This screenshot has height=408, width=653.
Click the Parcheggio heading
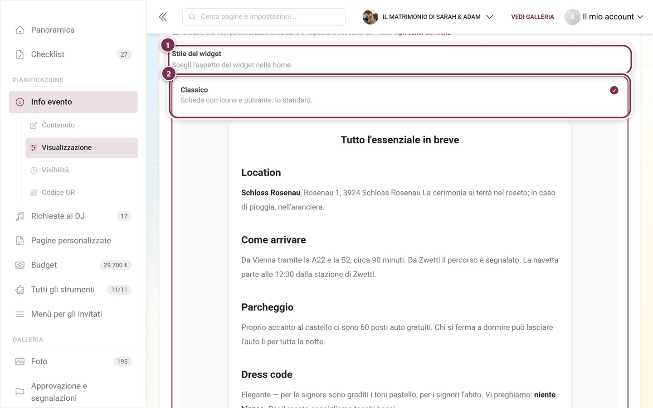(x=267, y=307)
